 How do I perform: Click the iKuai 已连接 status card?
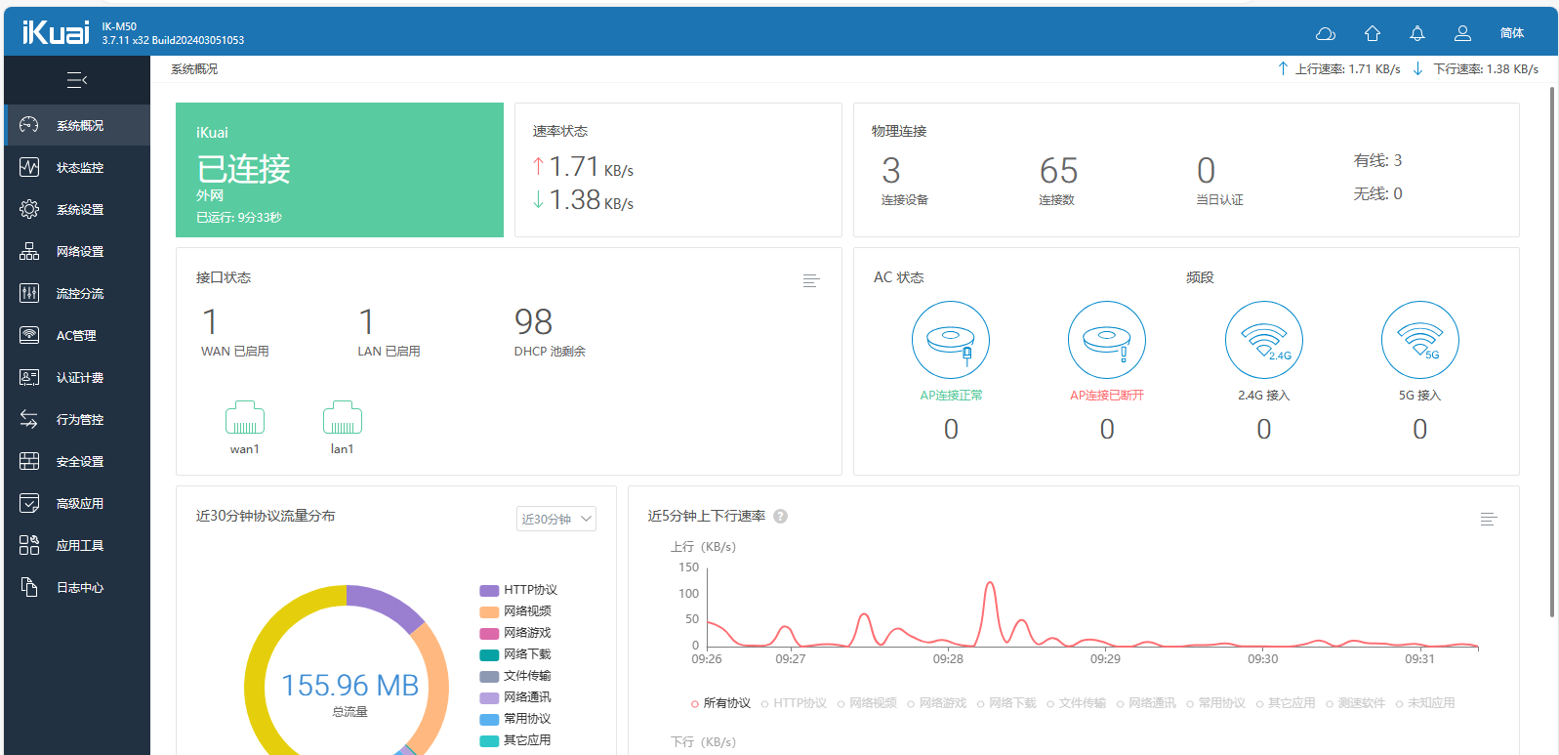(x=340, y=170)
